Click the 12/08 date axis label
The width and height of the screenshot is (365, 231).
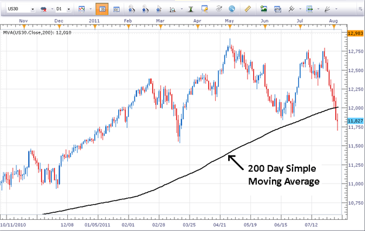coord(67,225)
